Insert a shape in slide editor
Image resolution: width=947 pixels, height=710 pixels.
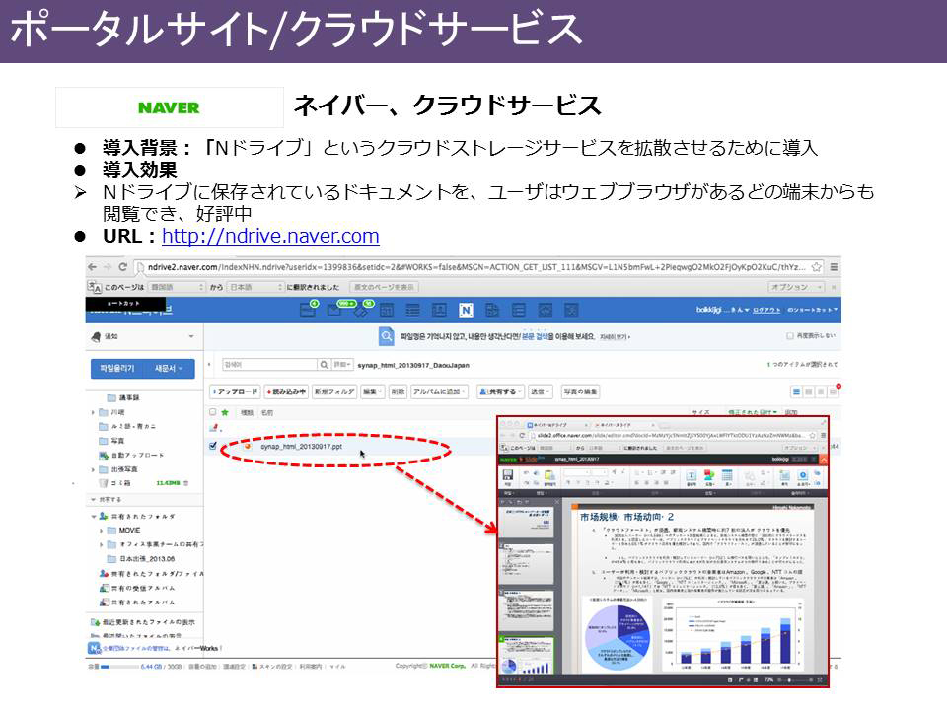[709, 476]
